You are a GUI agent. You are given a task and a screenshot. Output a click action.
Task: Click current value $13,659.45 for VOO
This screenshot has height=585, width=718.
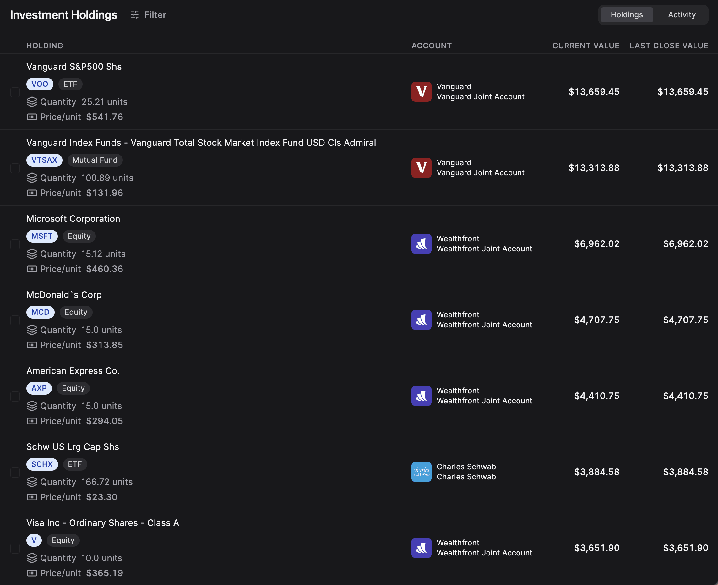coord(594,92)
